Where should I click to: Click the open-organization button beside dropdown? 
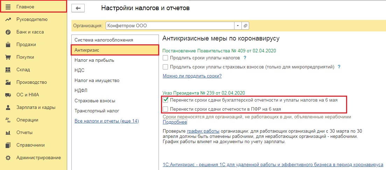pyautogui.click(x=245, y=25)
